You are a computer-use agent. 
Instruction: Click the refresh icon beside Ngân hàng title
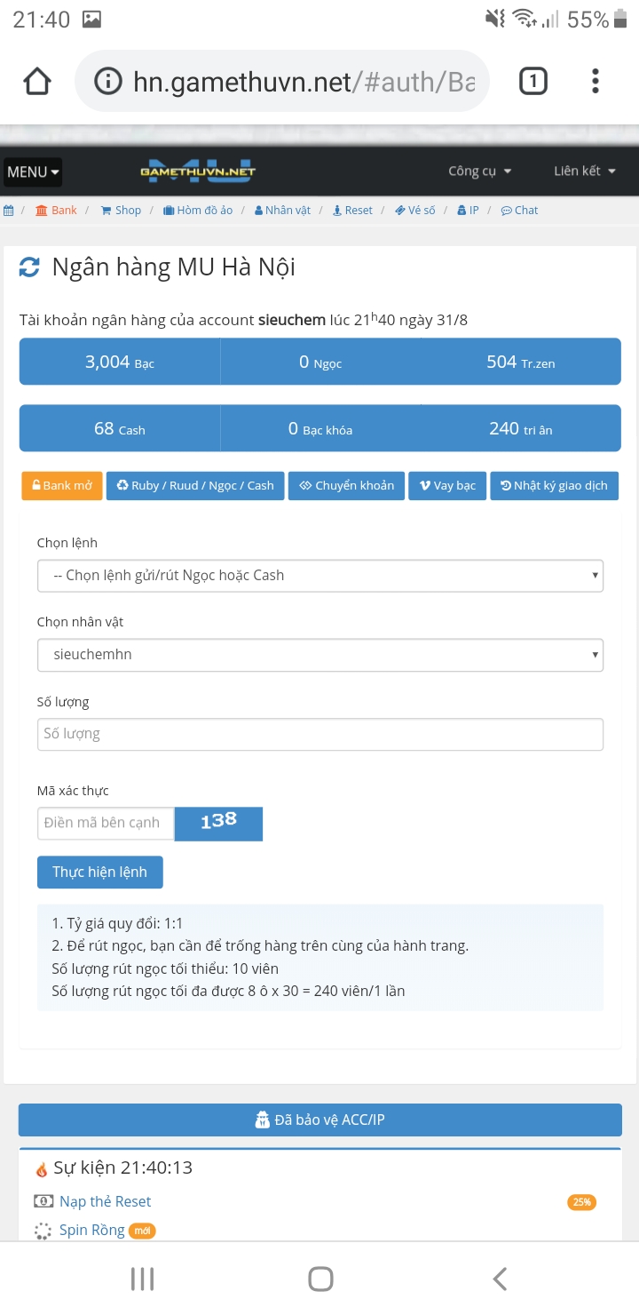pyautogui.click(x=29, y=267)
